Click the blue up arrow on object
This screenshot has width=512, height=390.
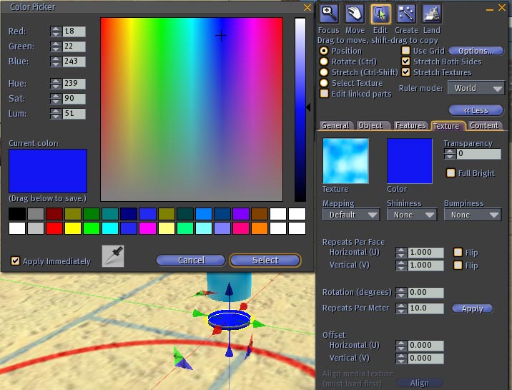[x=230, y=290]
